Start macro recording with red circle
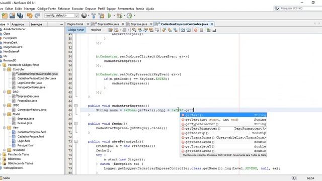Image resolution: width=322 pixels, height=181 pixels. pyautogui.click(x=196, y=30)
